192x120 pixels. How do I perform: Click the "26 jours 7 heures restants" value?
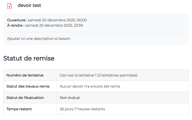[x=82, y=109]
